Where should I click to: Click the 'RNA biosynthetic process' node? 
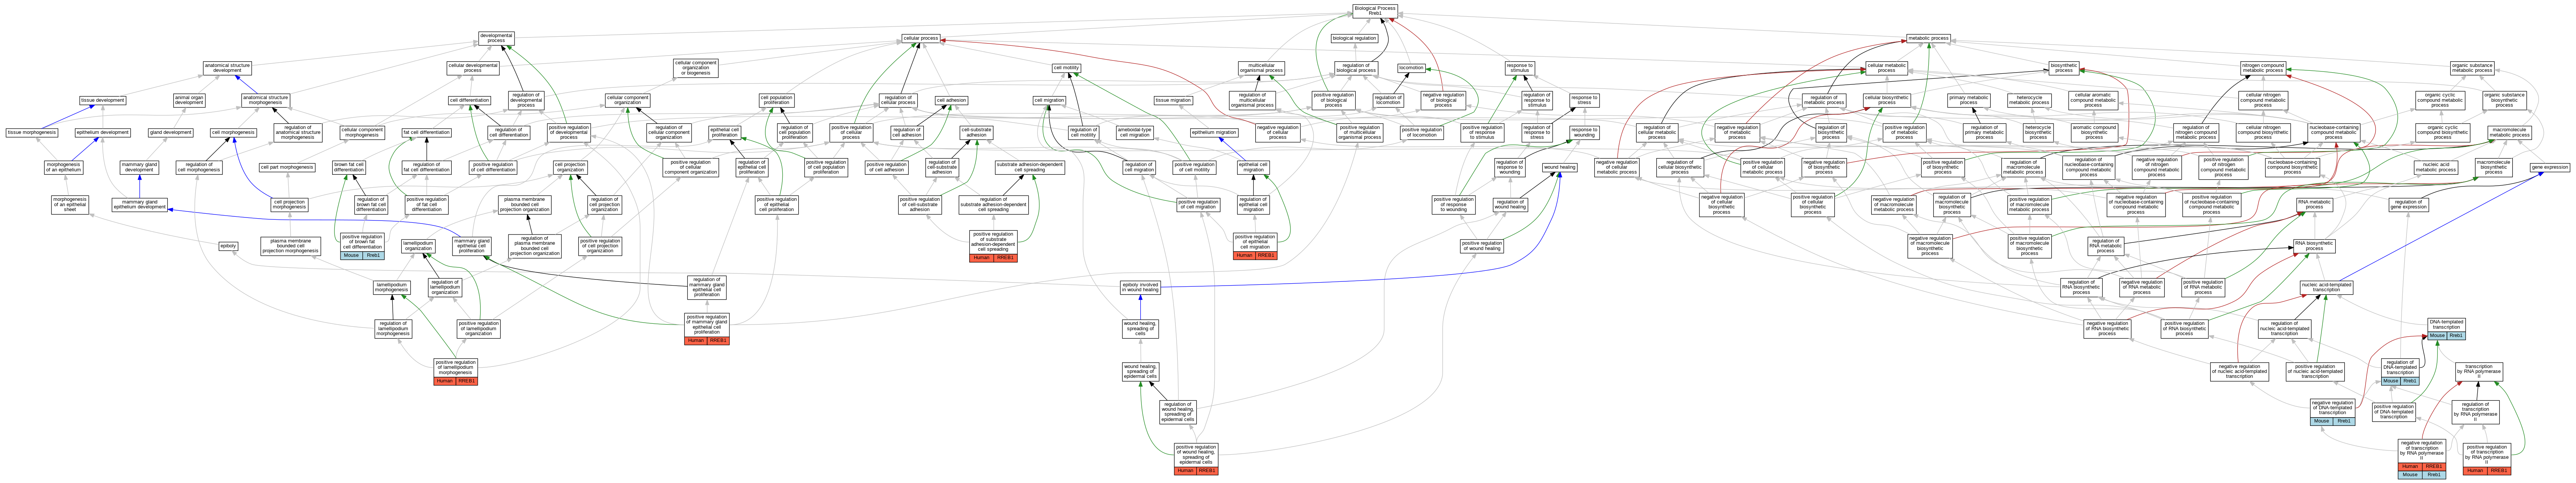click(x=2314, y=245)
